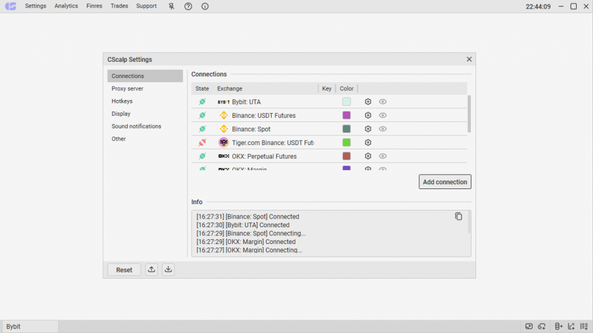Open the Analytics menu
Image resolution: width=593 pixels, height=333 pixels.
[x=66, y=6]
